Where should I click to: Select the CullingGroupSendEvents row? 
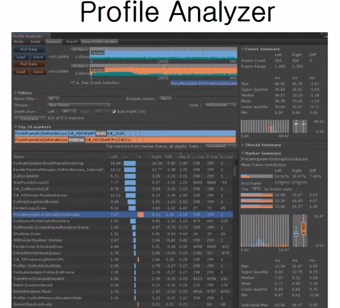[x=123, y=202]
